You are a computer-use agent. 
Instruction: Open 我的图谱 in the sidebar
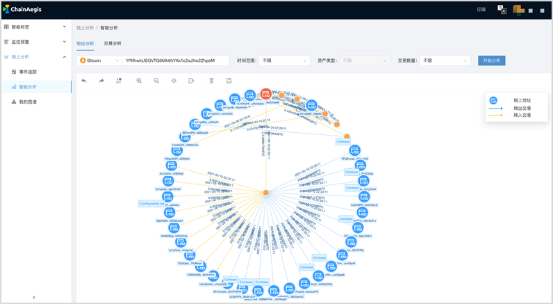point(36,102)
